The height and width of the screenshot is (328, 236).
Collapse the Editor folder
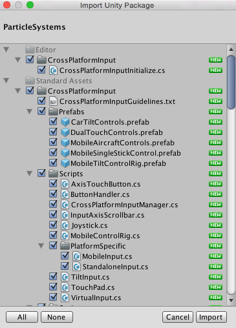point(6,50)
